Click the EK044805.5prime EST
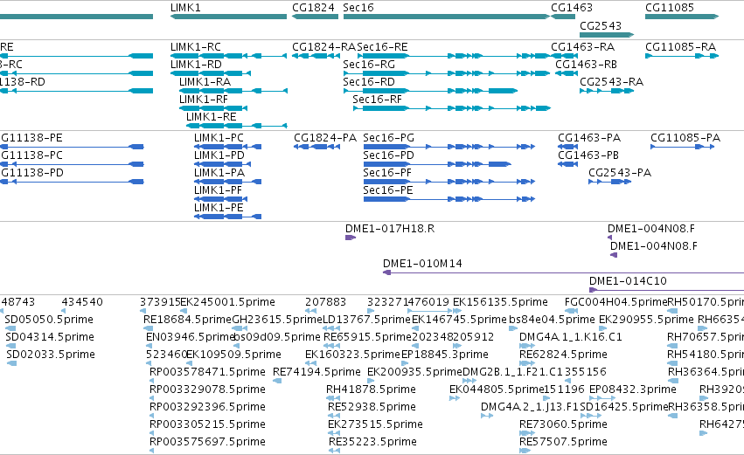The image size is (744, 455). click(x=454, y=398)
